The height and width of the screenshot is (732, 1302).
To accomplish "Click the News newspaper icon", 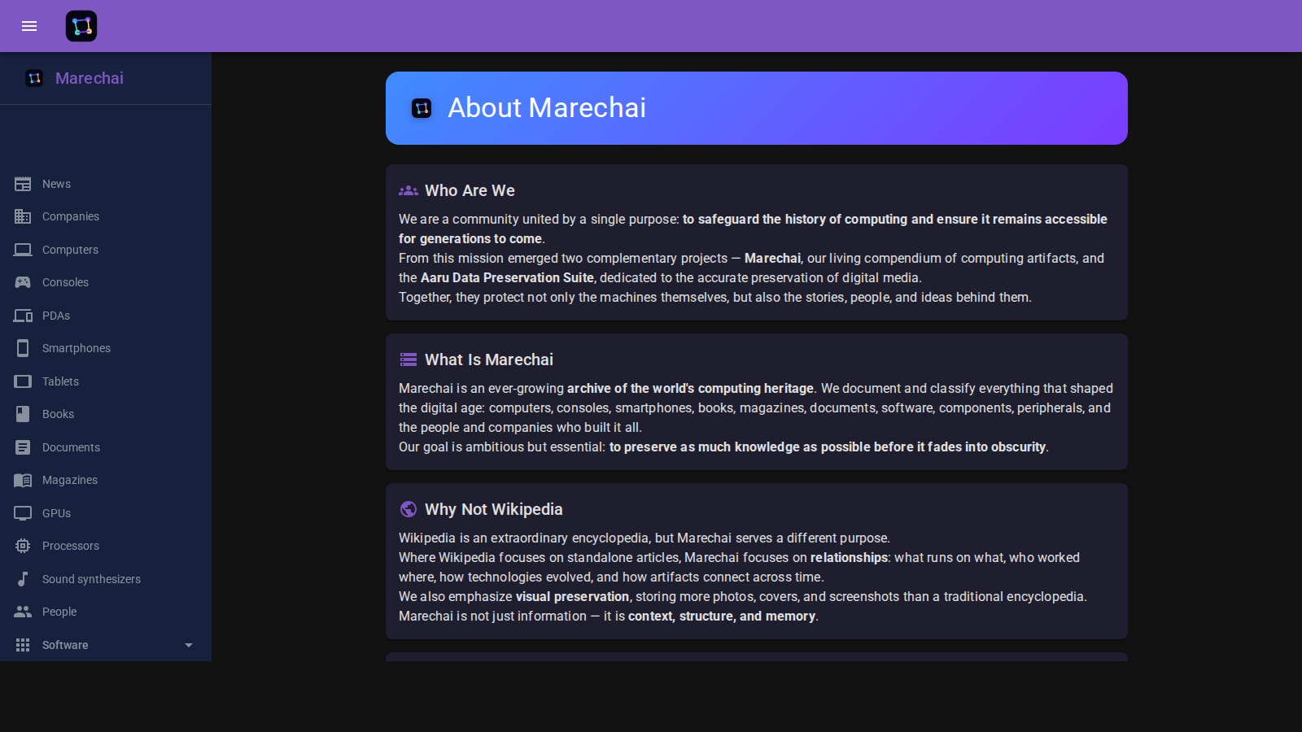I will [23, 184].
